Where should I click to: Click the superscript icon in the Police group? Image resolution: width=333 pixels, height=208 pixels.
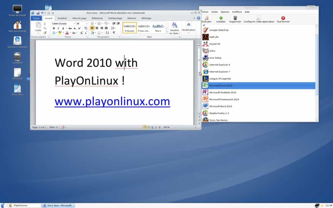79,28
